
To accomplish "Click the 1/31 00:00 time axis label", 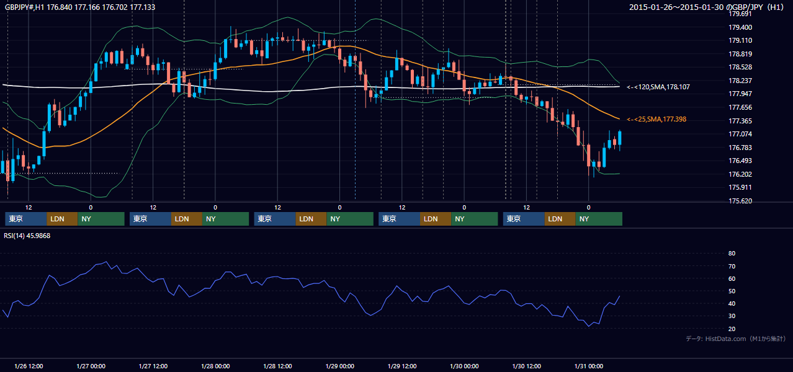I will tap(588, 366).
